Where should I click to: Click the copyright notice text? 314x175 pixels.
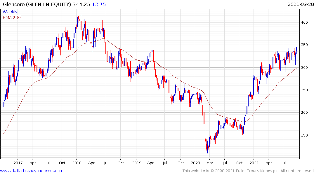248,171
